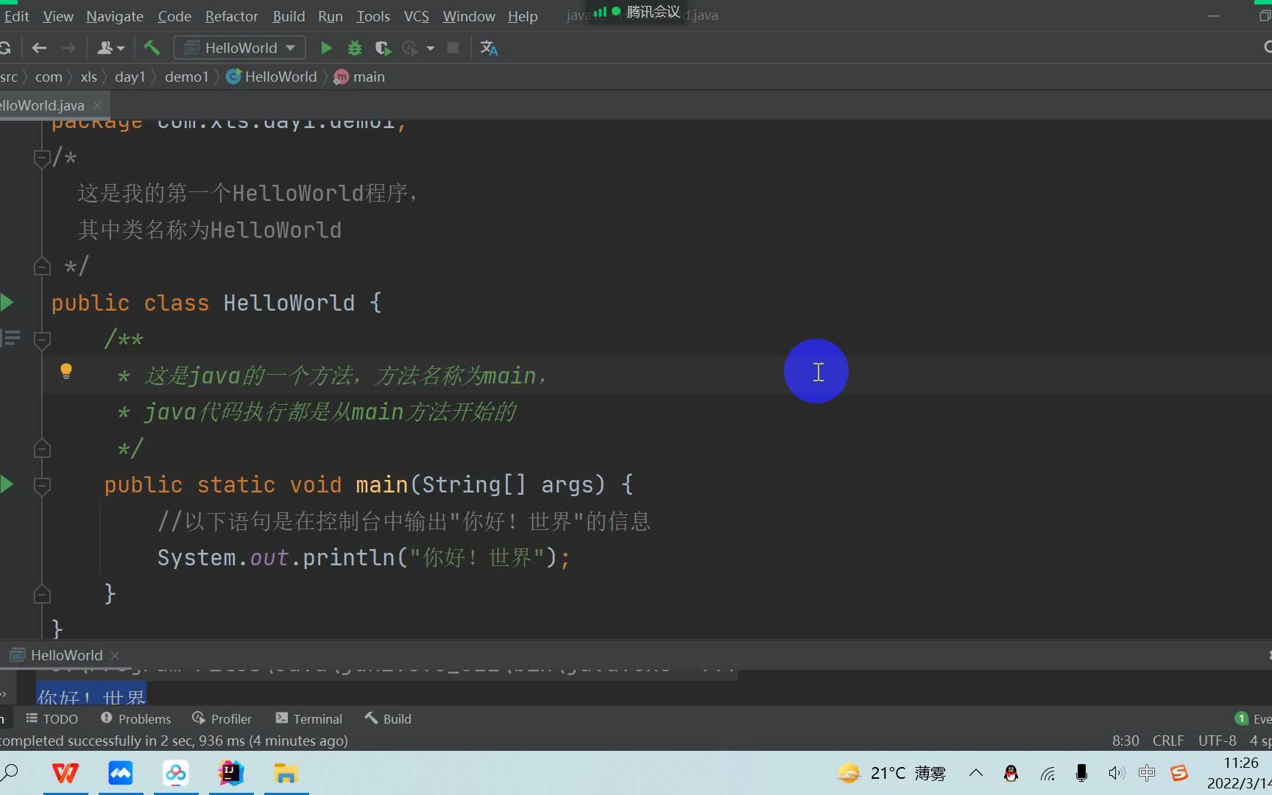This screenshot has height=795, width=1272.
Task: Open the Build menu
Action: click(x=289, y=16)
